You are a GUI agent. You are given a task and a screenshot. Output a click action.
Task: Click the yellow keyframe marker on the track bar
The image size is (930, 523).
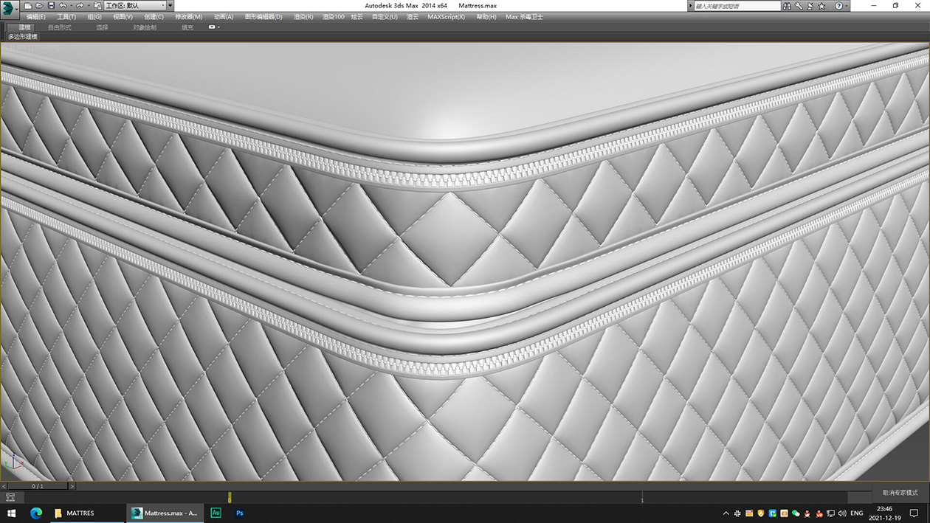tap(230, 498)
